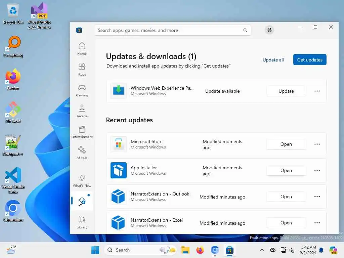This screenshot has height=258, width=344.
Task: Open Entertainment section in sidebar
Action: click(82, 132)
